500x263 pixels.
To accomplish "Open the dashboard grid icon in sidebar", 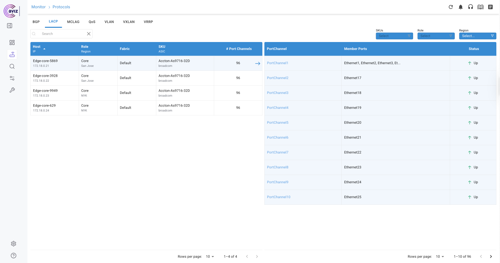I will [12, 42].
